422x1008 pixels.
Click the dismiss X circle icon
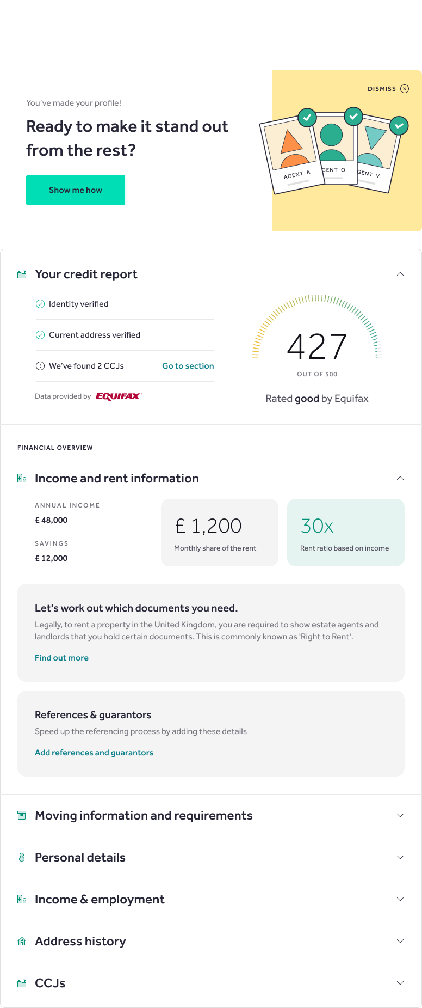point(405,89)
